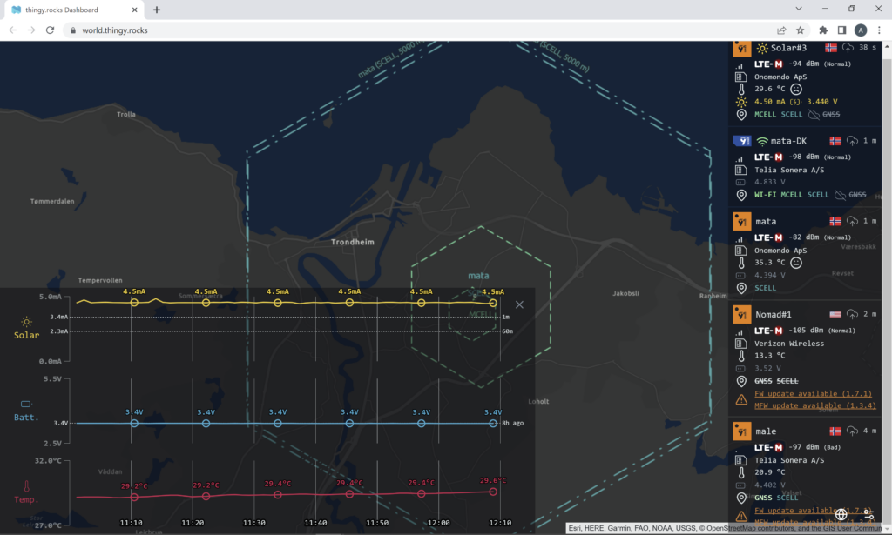Click the Nomad#1 device icon
Viewport: 892px width, 535px height.
point(741,314)
